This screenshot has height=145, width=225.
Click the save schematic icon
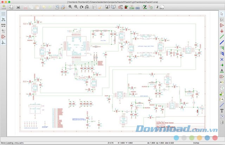pos(3,7)
